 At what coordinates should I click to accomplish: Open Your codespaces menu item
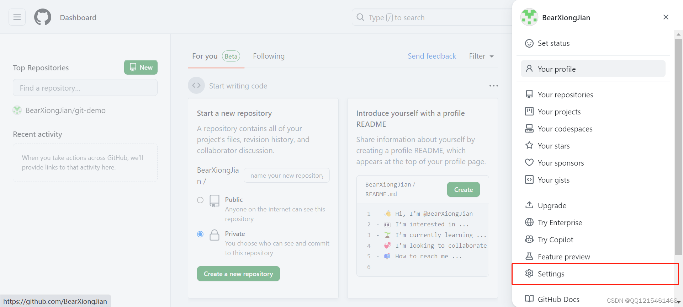tap(593, 129)
